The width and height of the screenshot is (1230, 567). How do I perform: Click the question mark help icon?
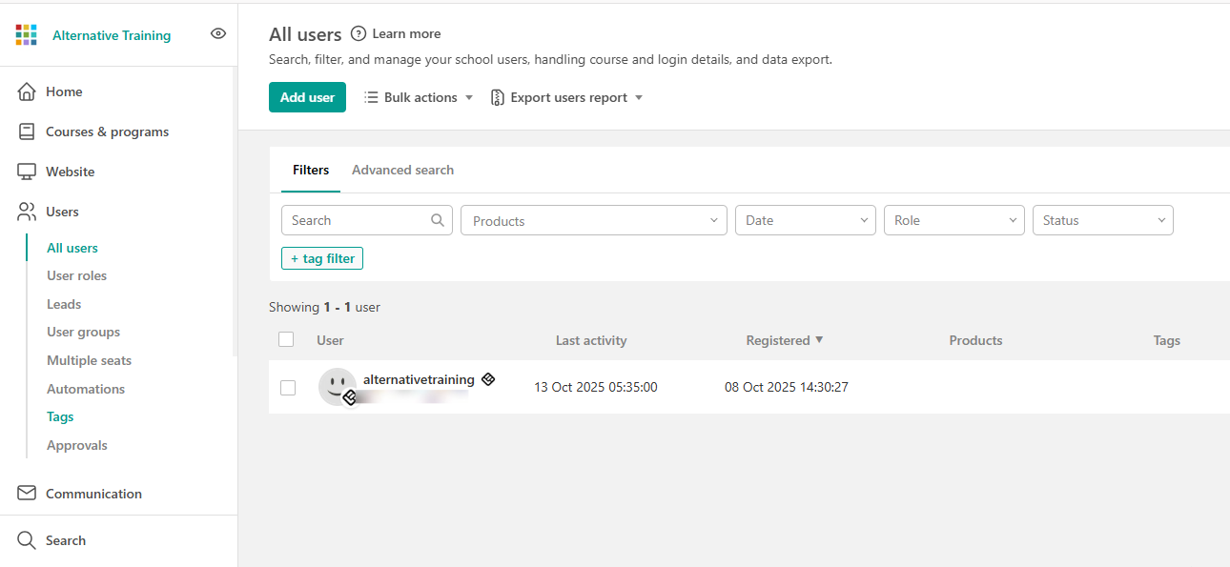pyautogui.click(x=359, y=33)
